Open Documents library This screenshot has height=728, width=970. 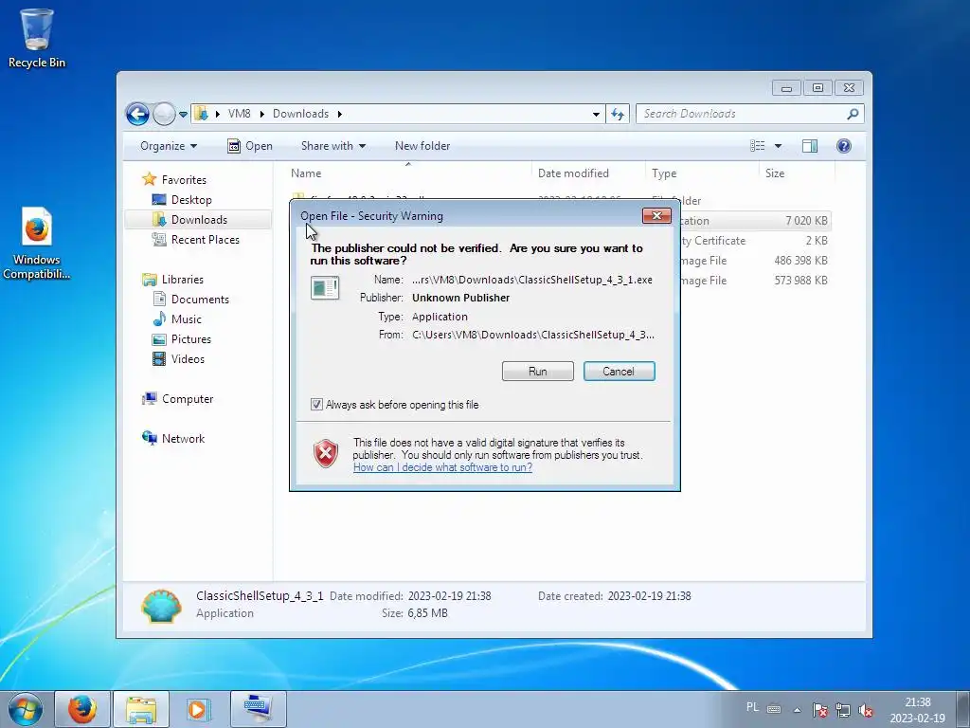click(191, 300)
